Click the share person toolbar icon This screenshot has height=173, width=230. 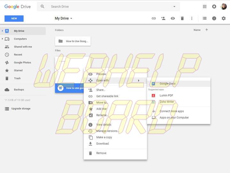click(x=163, y=18)
